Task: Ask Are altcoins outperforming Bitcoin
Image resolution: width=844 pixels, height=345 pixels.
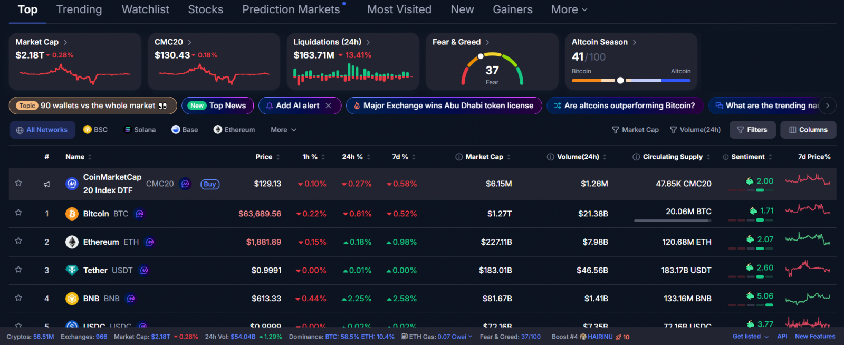Action: click(x=625, y=106)
